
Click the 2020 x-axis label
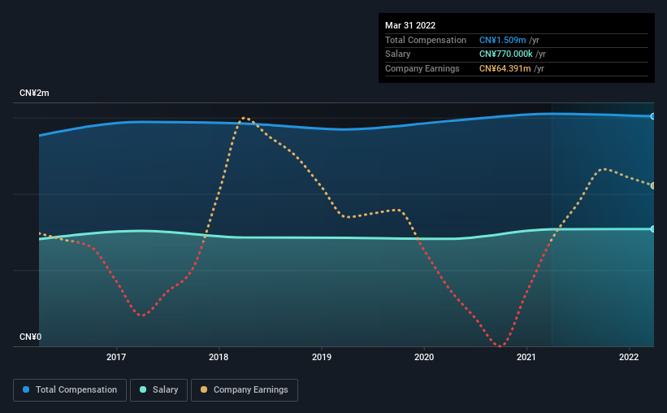424,357
